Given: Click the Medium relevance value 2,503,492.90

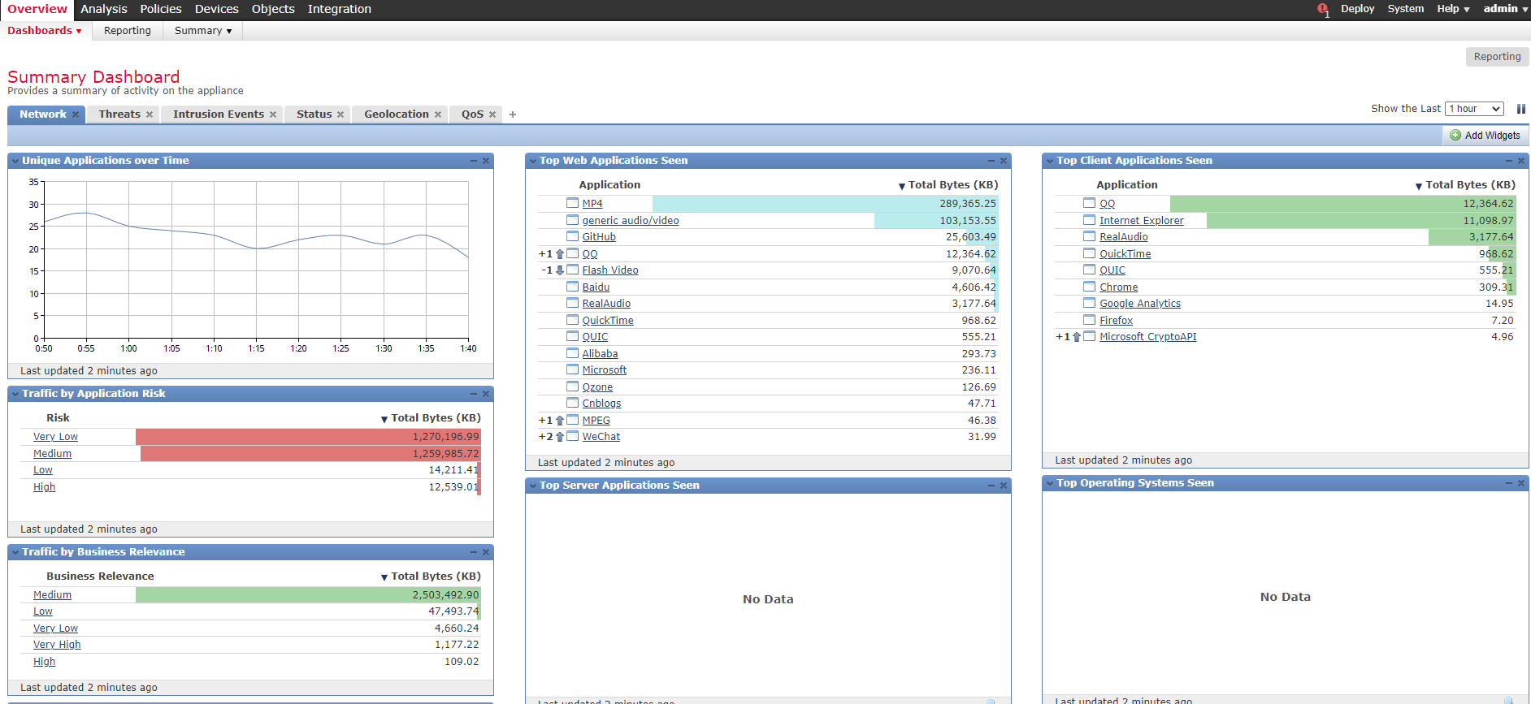Looking at the screenshot, I should pos(445,595).
